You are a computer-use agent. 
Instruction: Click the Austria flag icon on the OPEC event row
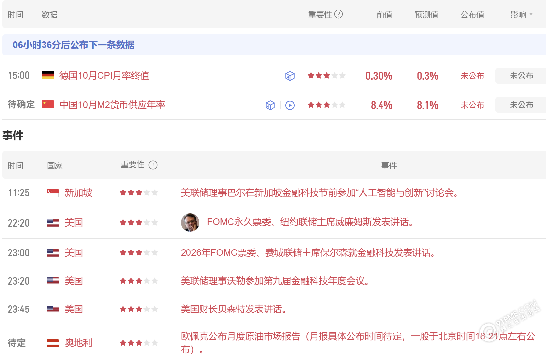pos(53,343)
